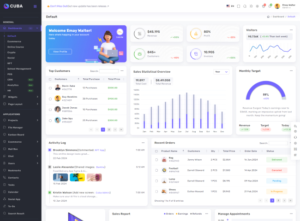Select all customers via the header checkbox

click(x=50, y=79)
